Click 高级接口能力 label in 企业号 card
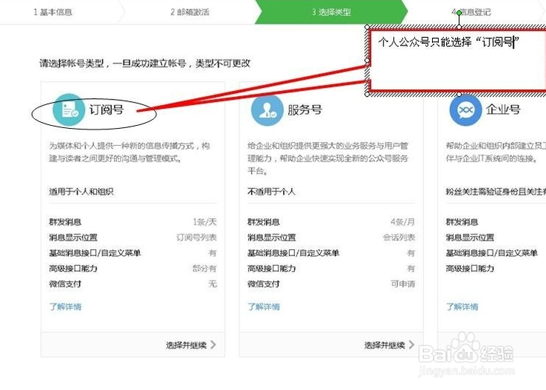 coord(470,268)
